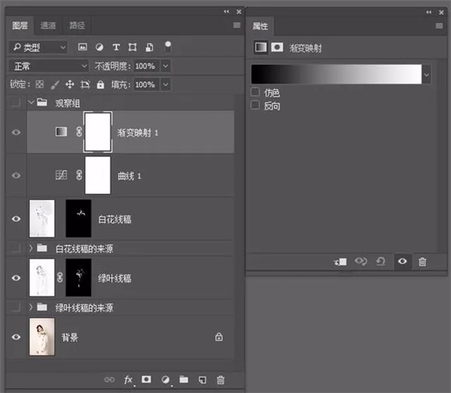The height and width of the screenshot is (393, 451).
Task: Switch to the 通道 tab
Action: (48, 25)
